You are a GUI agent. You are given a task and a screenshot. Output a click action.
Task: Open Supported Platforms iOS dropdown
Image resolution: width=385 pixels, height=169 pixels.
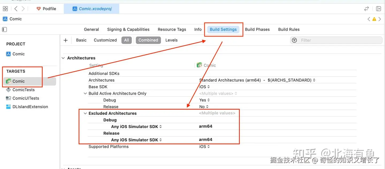tap(205, 147)
